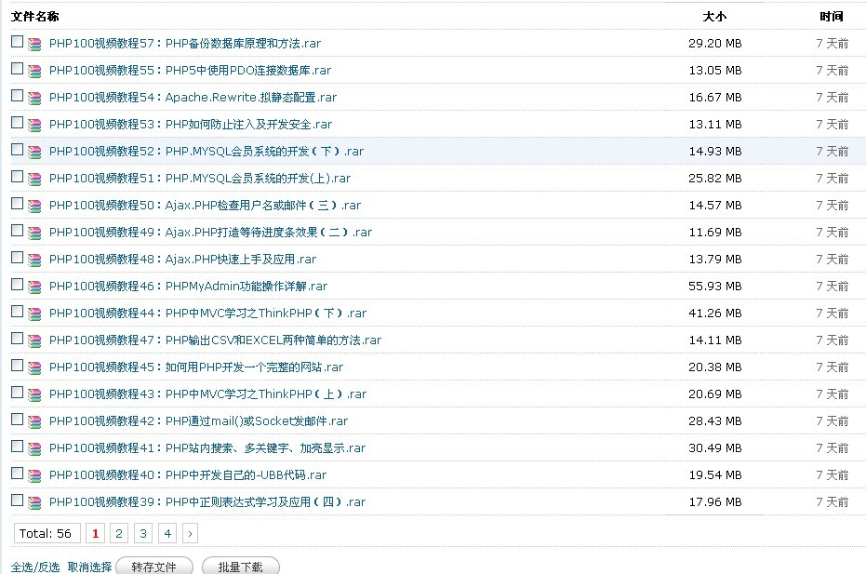Click the rar icon beside PHP100视频教程48
This screenshot has height=574, width=866.
34,260
